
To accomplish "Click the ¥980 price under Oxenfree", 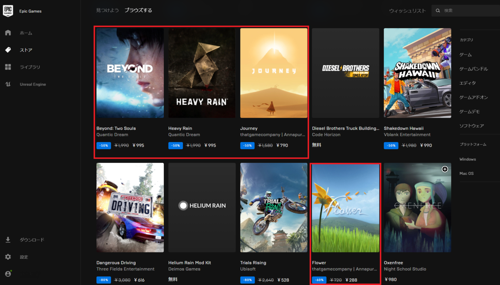I will tap(390, 280).
